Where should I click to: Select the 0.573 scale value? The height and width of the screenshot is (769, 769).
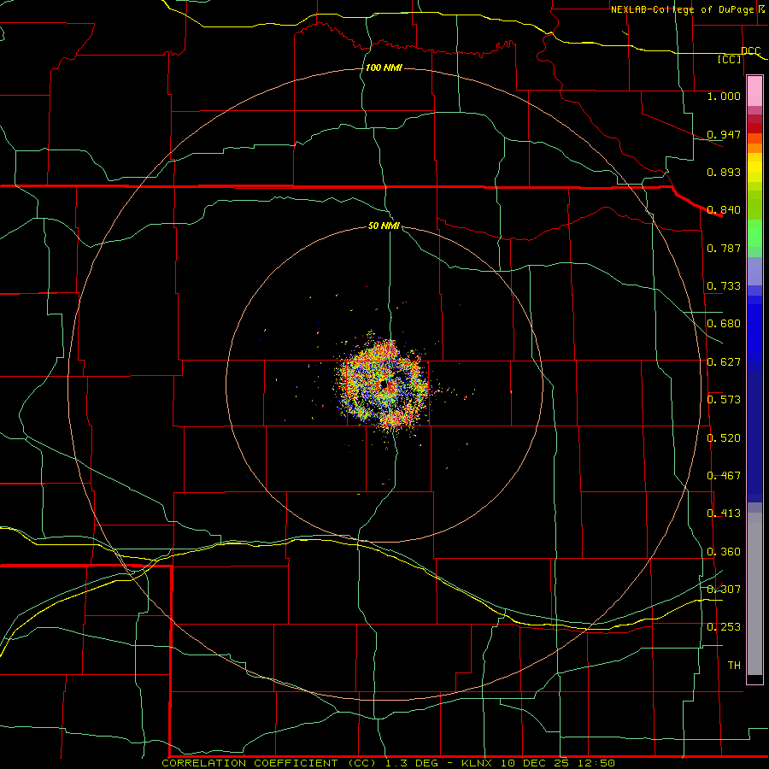pyautogui.click(x=724, y=400)
